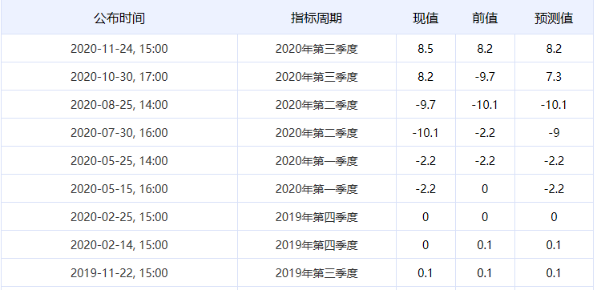The image size is (597, 290).
Task: Click the 前值 0.1 in the 2020-02-14 row
Action: pos(485,244)
